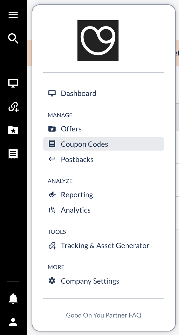This screenshot has width=179, height=335.
Task: Click the Good On You logo
Action: tap(98, 41)
